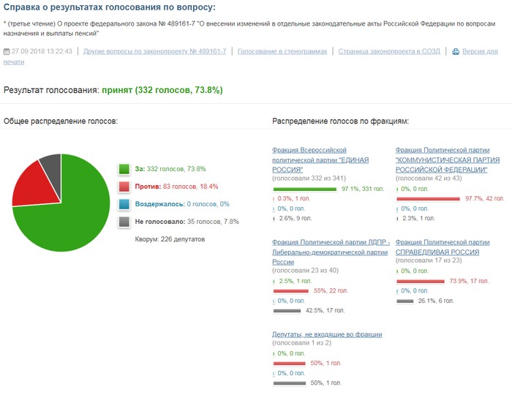Click the text (голосовали 17 из 23)
The width and height of the screenshot is (512, 395).
tap(429, 260)
